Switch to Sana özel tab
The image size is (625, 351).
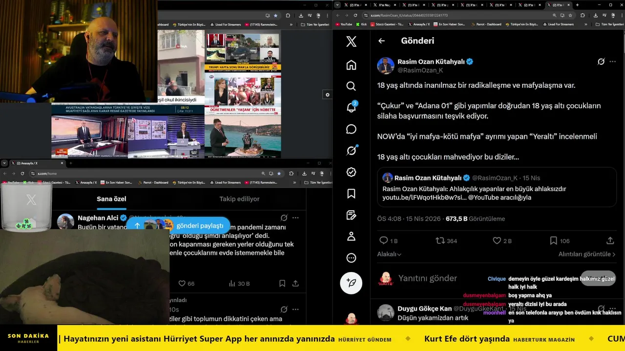coord(111,199)
